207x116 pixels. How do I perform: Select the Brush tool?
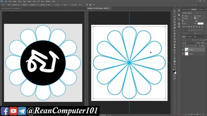[175, 31]
